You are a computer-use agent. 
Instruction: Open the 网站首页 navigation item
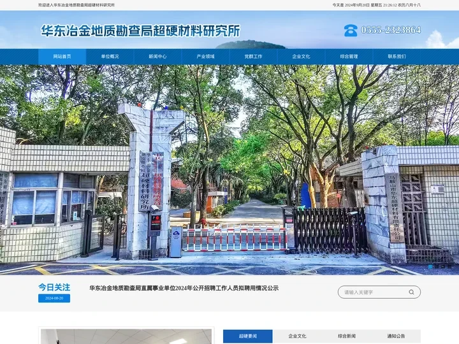[62, 57]
